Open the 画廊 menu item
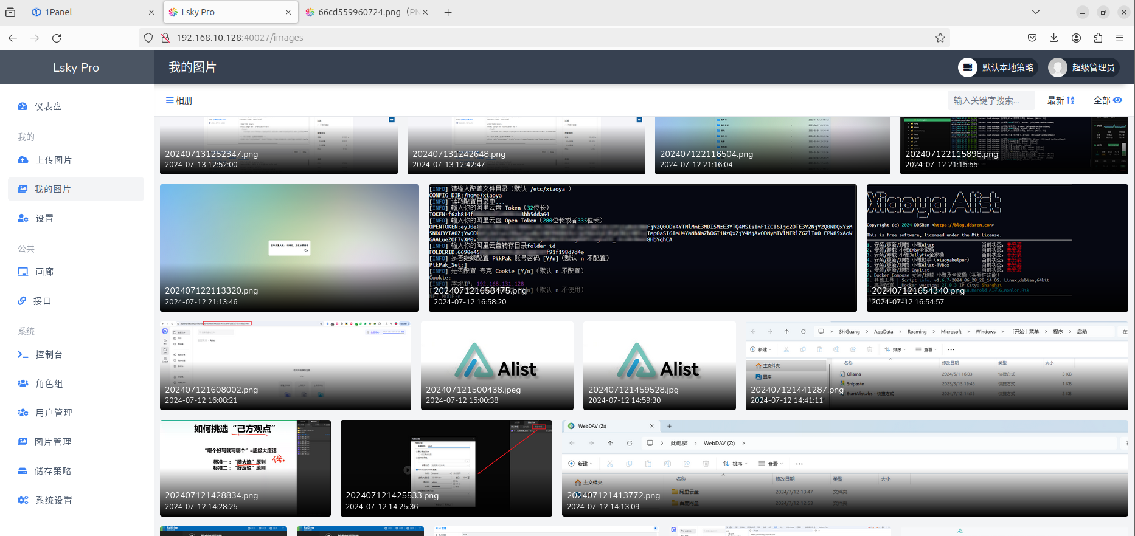The image size is (1135, 536). pos(76,272)
